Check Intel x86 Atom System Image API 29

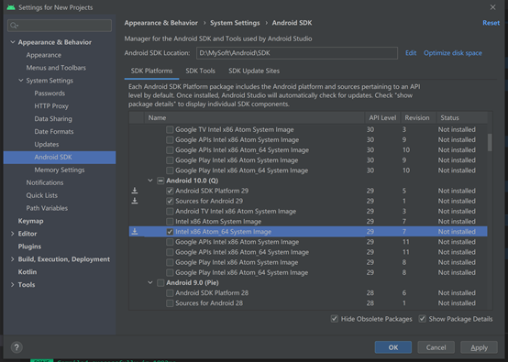[x=170, y=222]
